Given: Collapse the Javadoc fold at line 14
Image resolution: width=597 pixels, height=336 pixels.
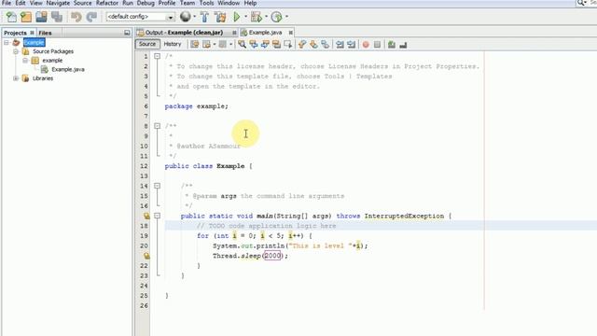Looking at the screenshot, I should point(158,186).
